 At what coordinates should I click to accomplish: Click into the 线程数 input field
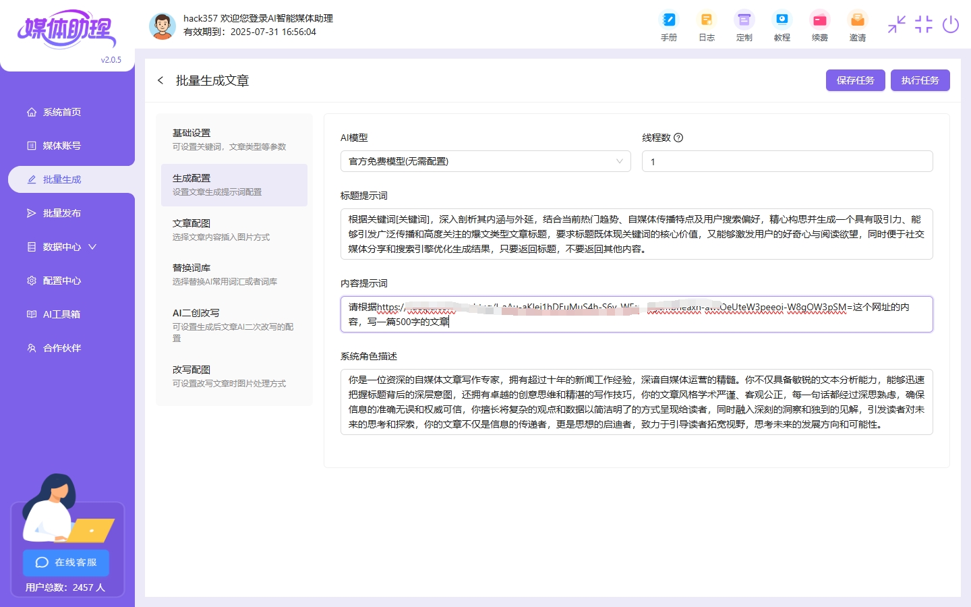(x=787, y=162)
